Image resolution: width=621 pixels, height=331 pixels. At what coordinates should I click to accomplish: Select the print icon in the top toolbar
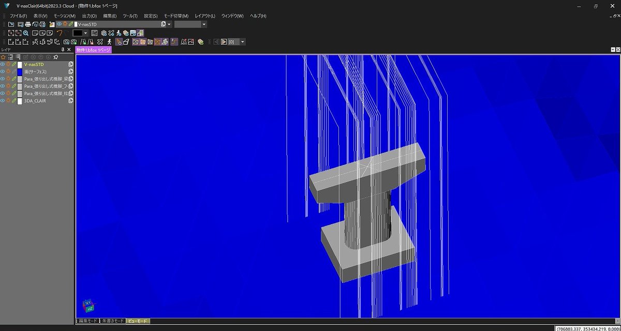coord(28,24)
